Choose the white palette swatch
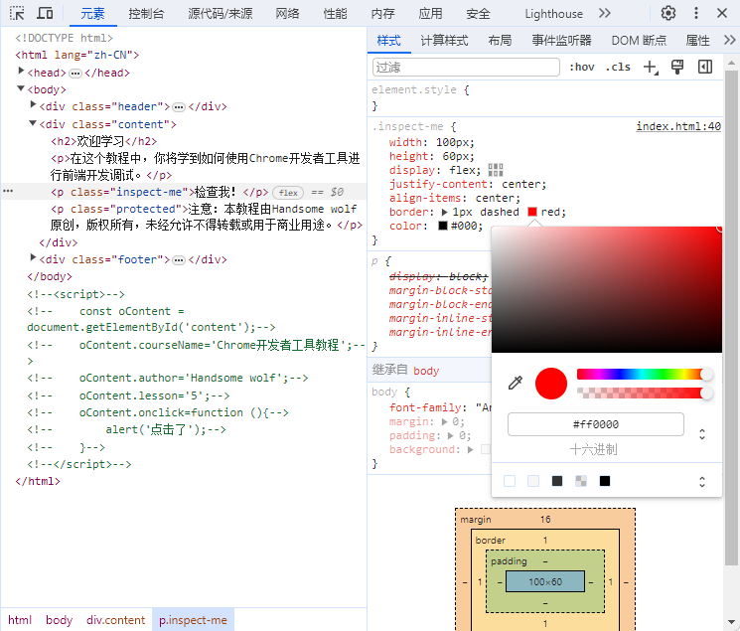Screen dimensions: 740x631 pos(510,481)
